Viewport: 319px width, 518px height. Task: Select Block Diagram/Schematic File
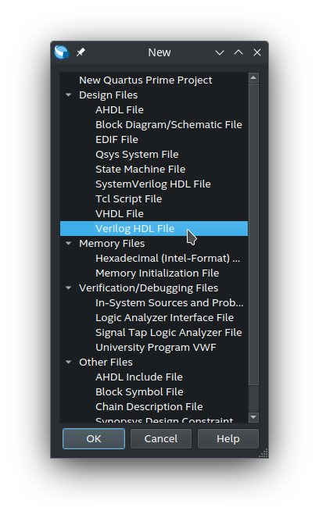coord(169,125)
